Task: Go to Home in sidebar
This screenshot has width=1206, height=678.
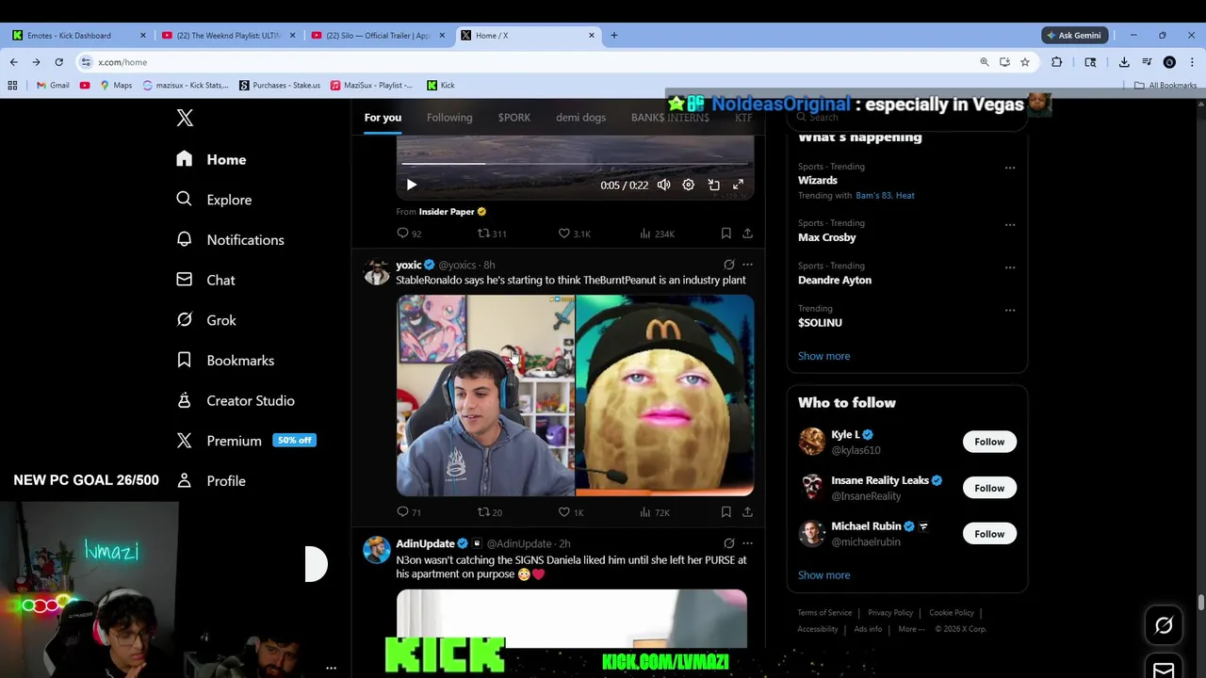Action: pyautogui.click(x=212, y=159)
